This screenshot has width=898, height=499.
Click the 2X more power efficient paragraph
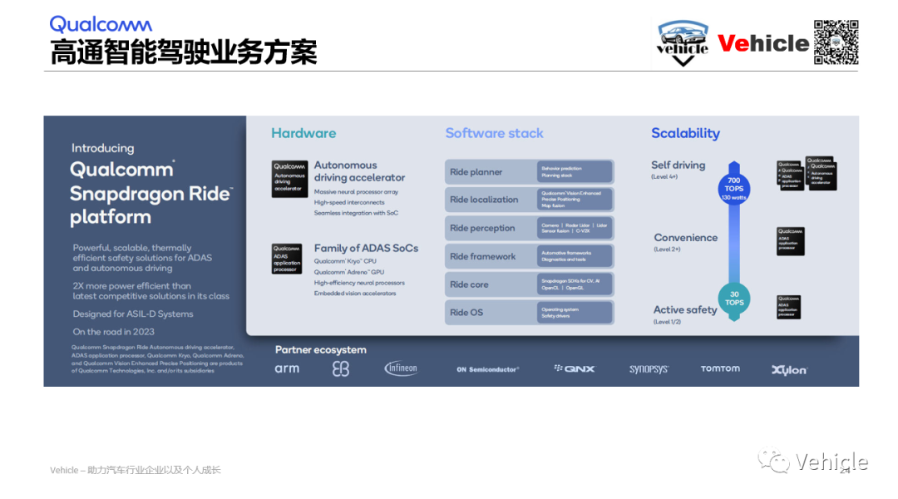(150, 291)
